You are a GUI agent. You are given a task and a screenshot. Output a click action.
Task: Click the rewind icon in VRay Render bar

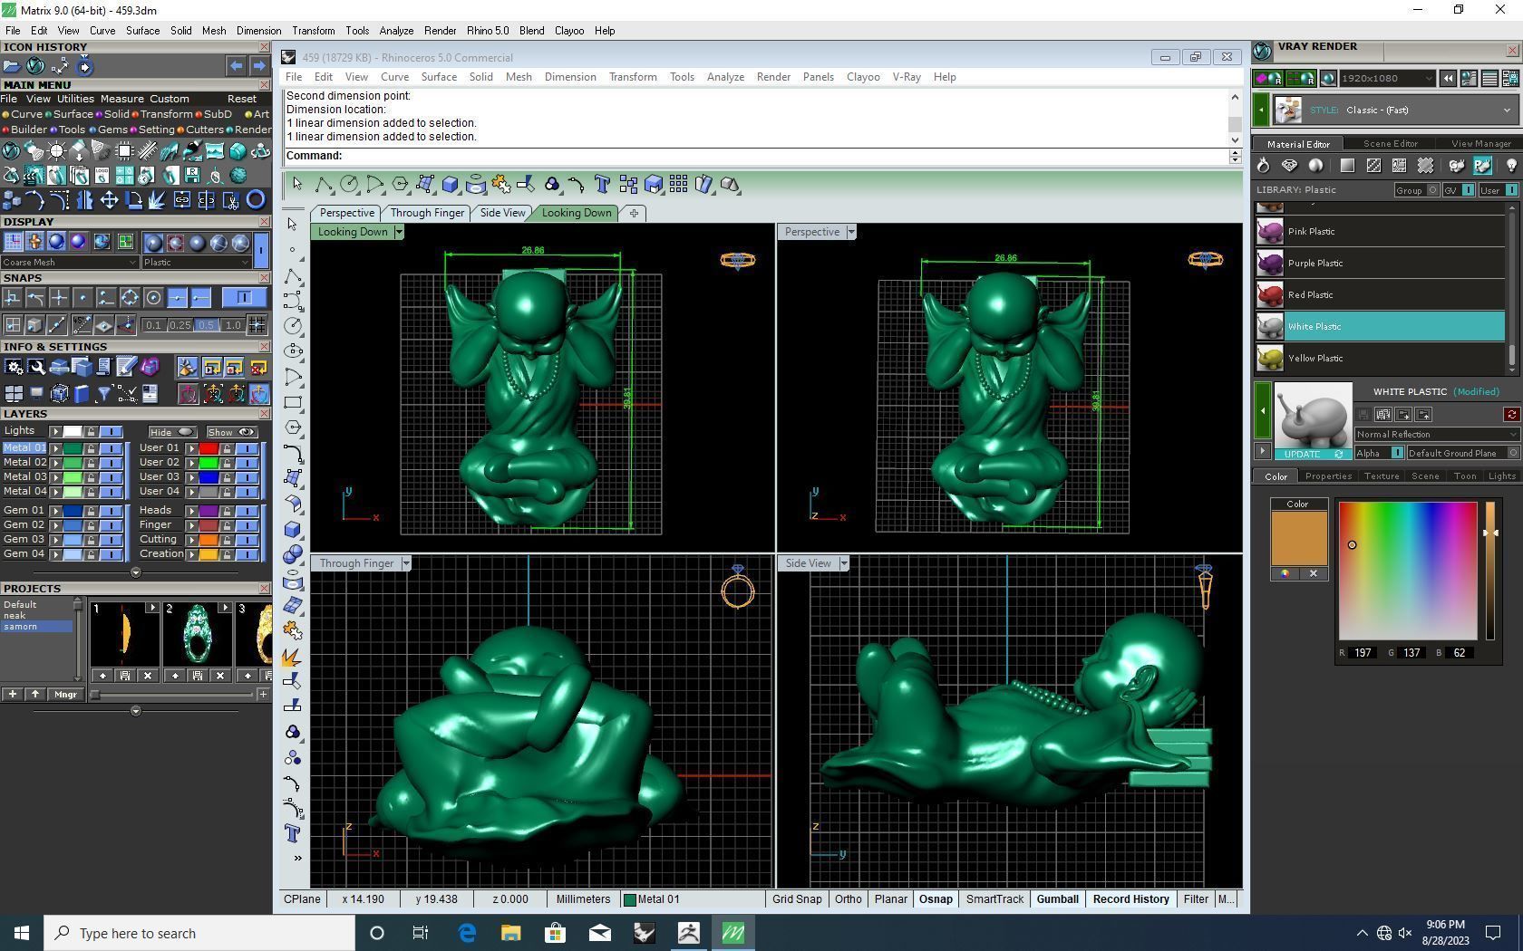coord(1448,79)
